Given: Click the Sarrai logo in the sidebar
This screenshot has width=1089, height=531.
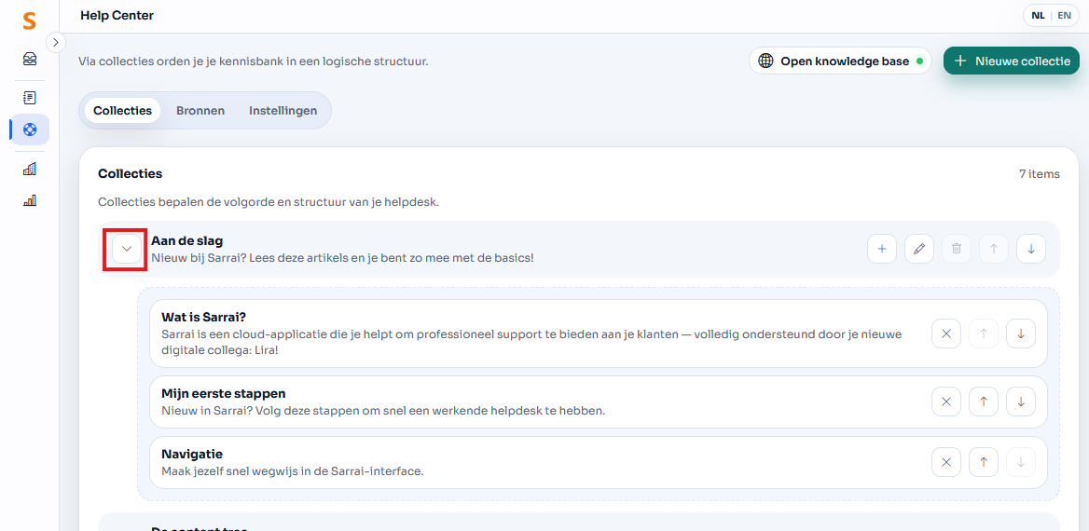Looking at the screenshot, I should click(30, 20).
